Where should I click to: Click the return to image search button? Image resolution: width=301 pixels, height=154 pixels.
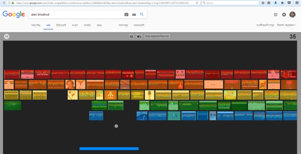pos(157,36)
